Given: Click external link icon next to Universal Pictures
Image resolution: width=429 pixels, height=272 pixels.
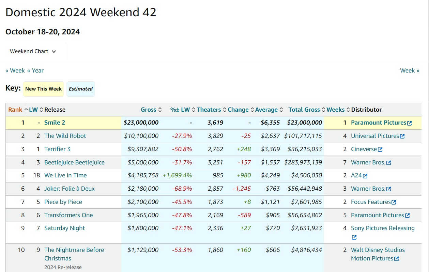Looking at the screenshot, I should [x=402, y=136].
